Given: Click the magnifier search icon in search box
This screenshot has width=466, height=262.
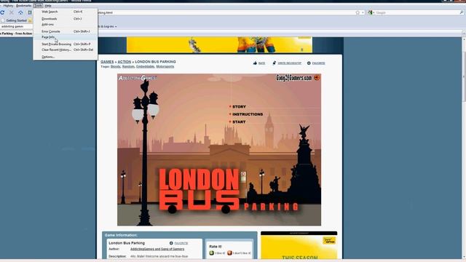Looking at the screenshot, I should [462, 12].
